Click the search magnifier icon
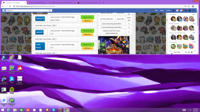This screenshot has height=112, width=200. pyautogui.click(x=50, y=10)
